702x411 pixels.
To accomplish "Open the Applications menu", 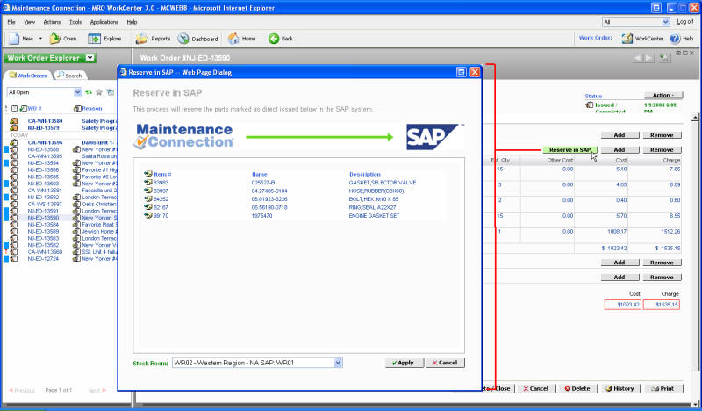I will coord(104,22).
